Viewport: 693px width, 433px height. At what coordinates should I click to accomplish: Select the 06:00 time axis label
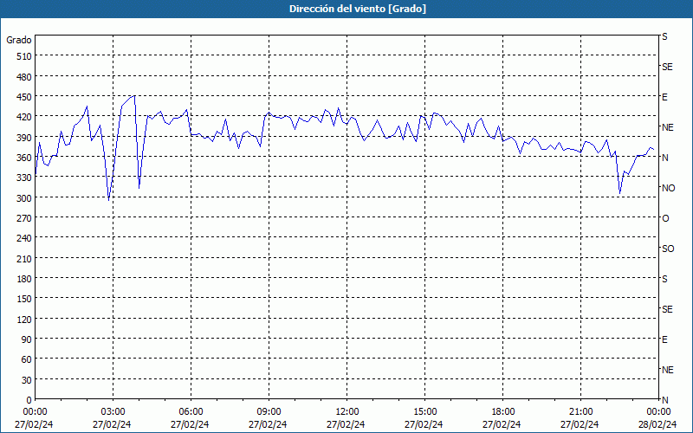[191, 412]
